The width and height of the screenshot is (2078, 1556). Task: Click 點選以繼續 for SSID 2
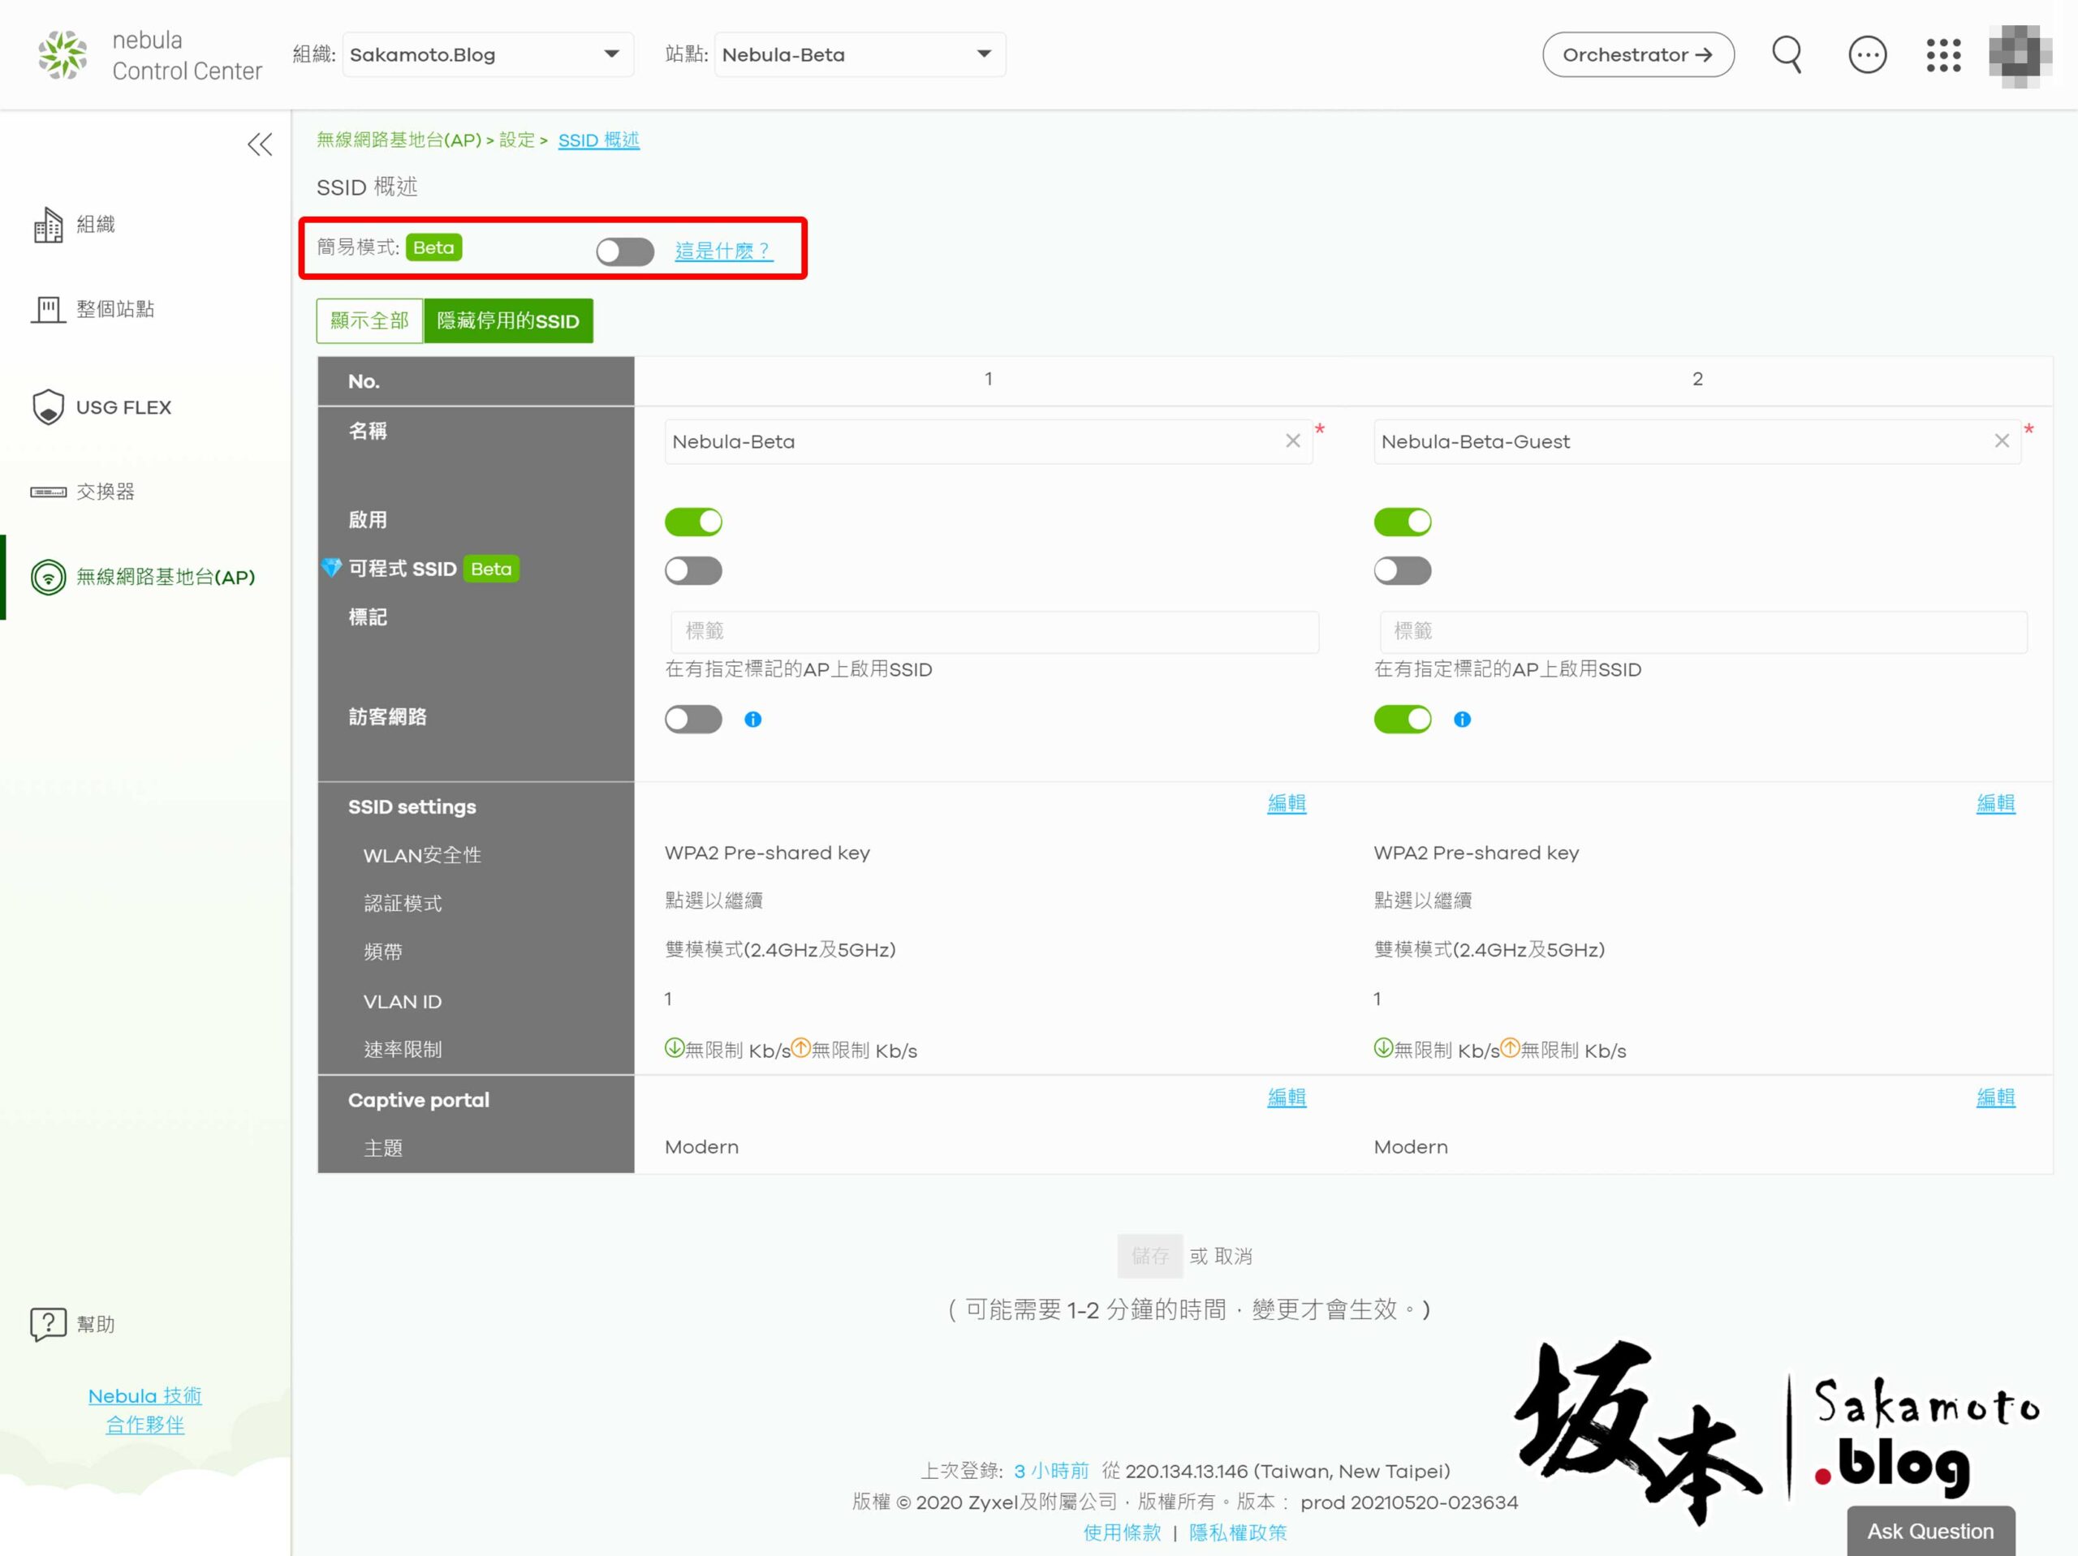pyautogui.click(x=1422, y=901)
